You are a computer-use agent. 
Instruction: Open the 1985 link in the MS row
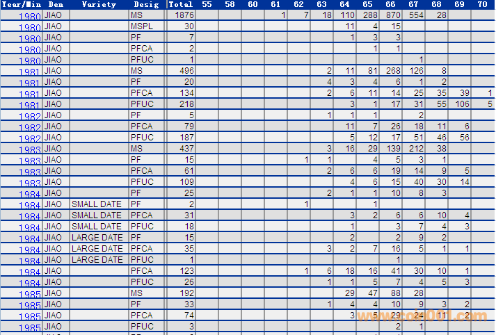coord(29,295)
